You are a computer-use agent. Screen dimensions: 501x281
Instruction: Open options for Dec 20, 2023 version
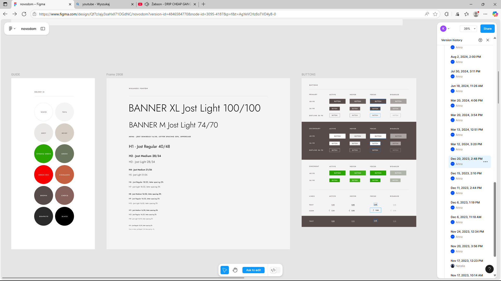tap(485, 162)
